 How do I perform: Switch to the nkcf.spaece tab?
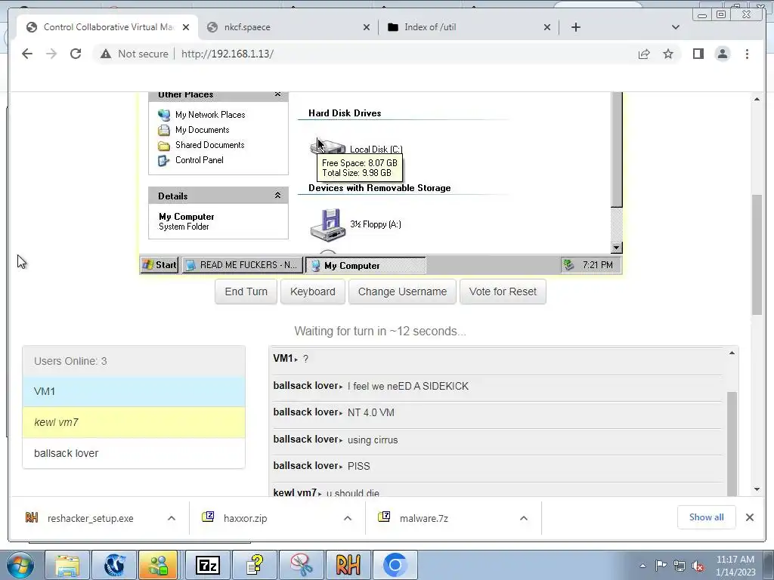pyautogui.click(x=288, y=27)
